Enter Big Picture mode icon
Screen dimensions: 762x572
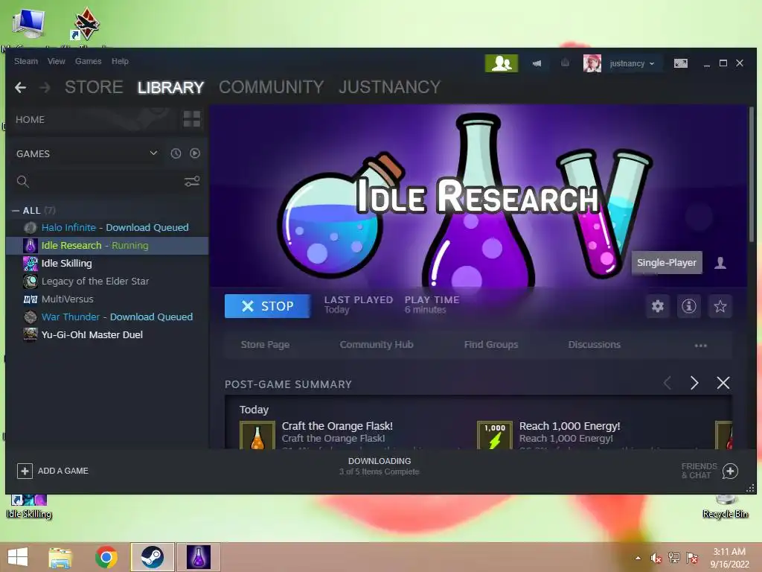(x=680, y=63)
